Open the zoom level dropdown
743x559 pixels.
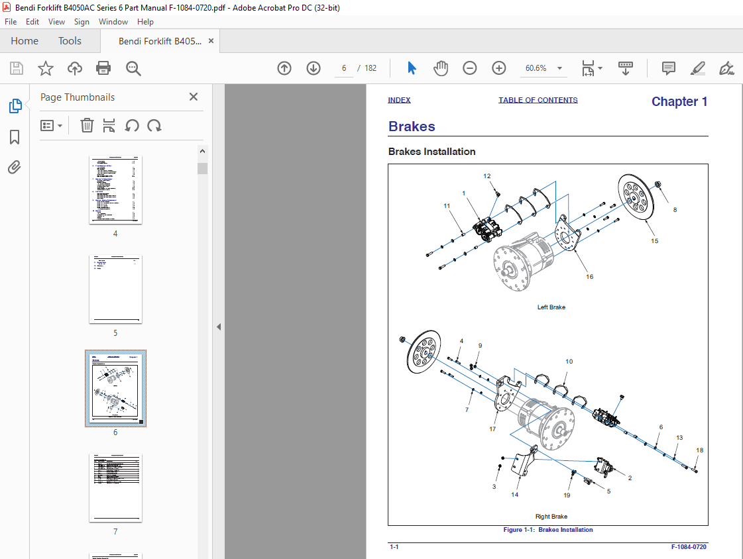pyautogui.click(x=559, y=68)
